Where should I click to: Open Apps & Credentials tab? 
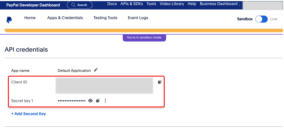coord(65,18)
